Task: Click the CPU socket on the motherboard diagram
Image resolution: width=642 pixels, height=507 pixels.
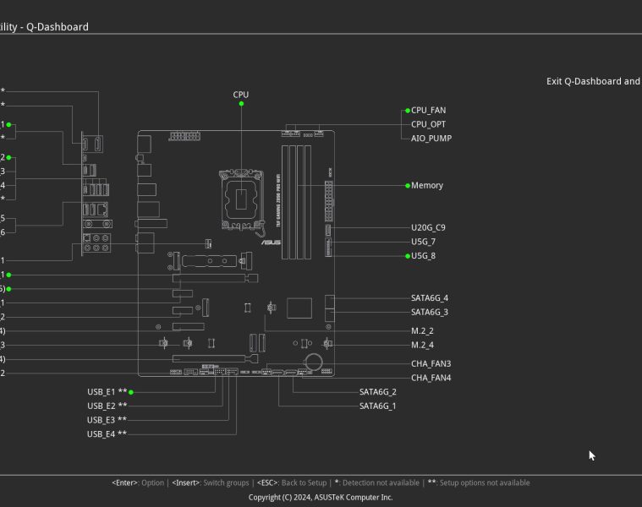Action: pyautogui.click(x=241, y=199)
